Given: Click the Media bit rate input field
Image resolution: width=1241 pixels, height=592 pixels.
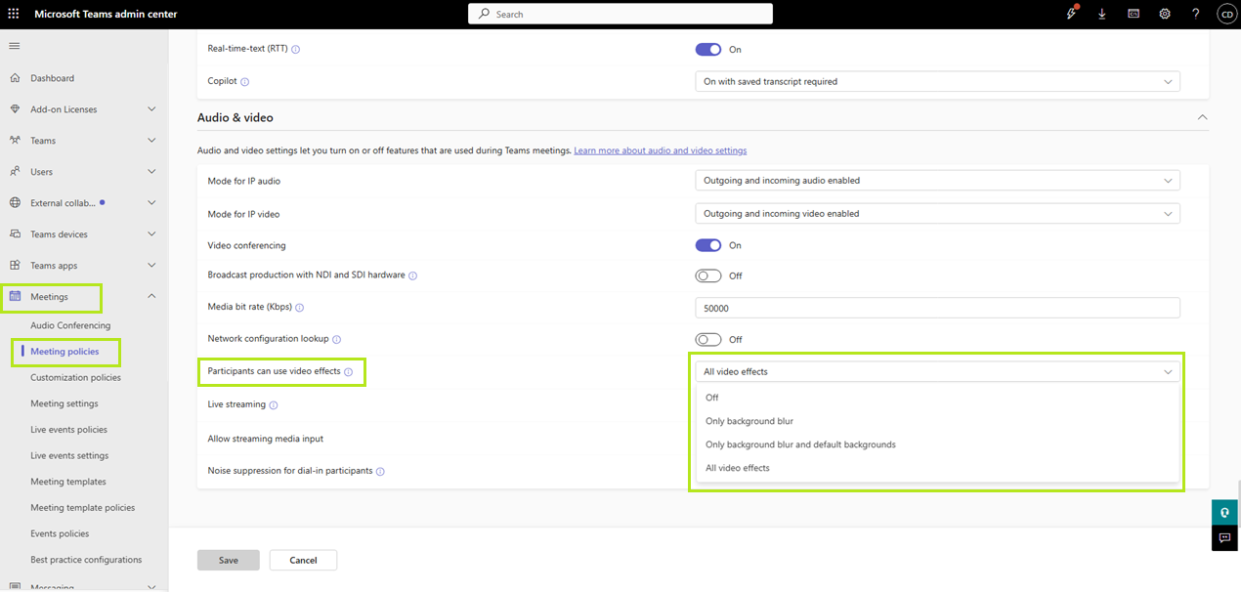Looking at the screenshot, I should pyautogui.click(x=937, y=308).
